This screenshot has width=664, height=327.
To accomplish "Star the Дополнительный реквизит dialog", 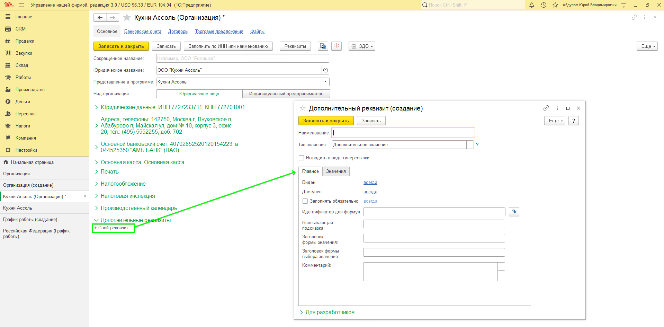I will (303, 108).
